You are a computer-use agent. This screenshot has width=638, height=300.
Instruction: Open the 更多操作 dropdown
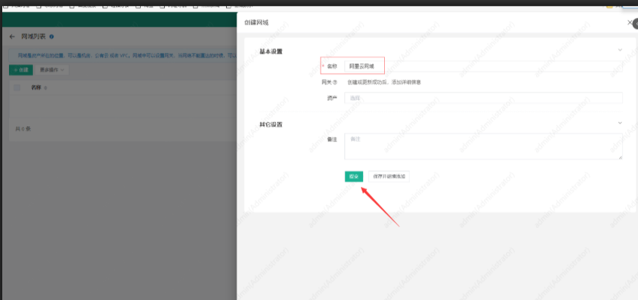52,70
